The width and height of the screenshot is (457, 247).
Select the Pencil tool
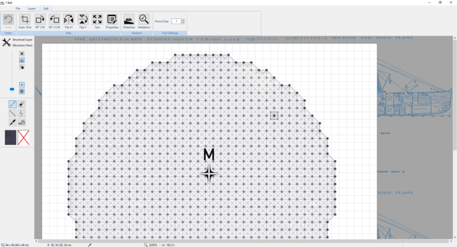tap(12, 104)
